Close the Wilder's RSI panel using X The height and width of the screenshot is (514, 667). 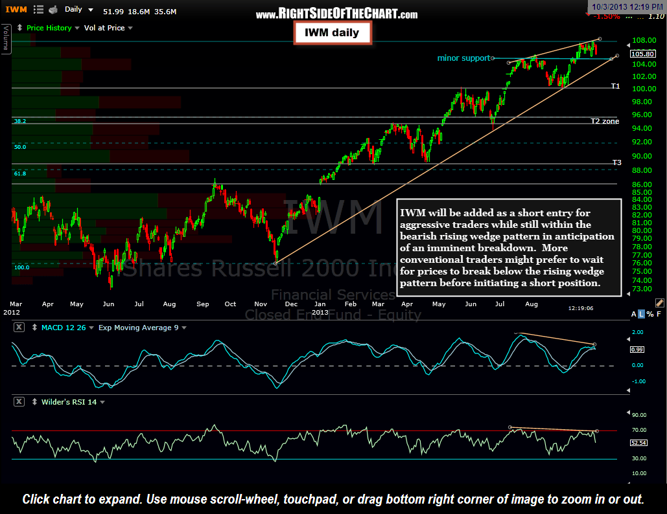point(19,401)
